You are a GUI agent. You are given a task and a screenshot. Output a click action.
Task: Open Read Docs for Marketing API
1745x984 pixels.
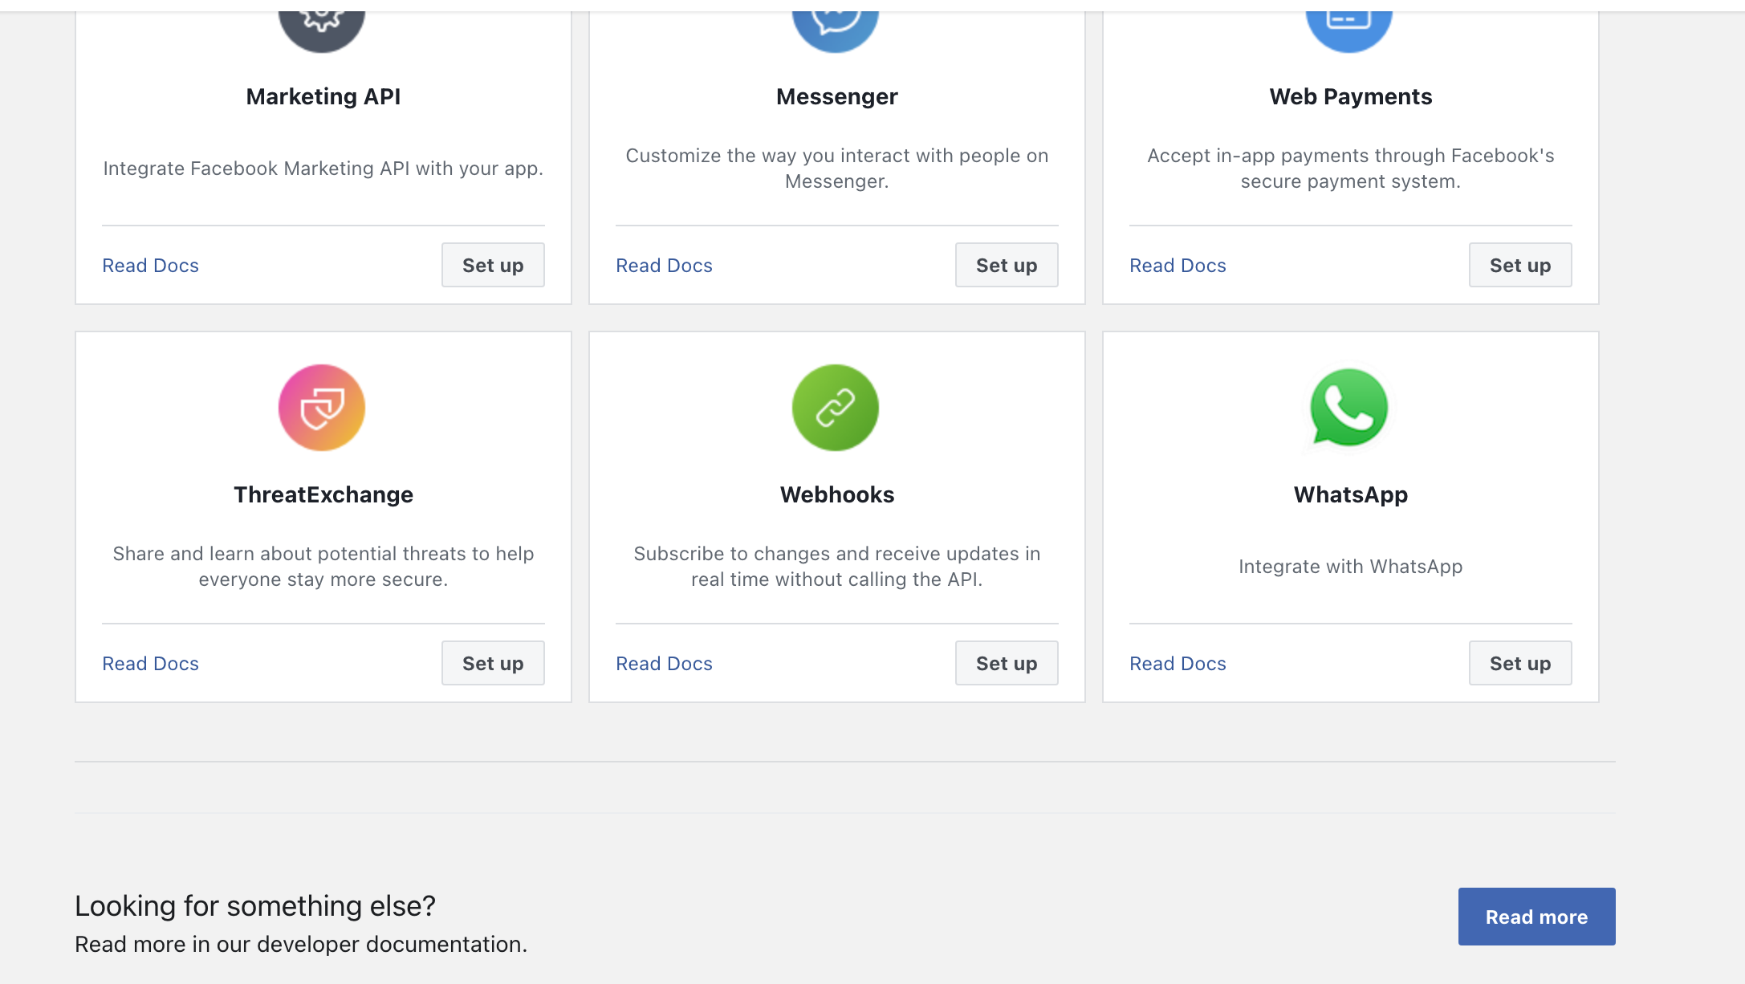151,266
